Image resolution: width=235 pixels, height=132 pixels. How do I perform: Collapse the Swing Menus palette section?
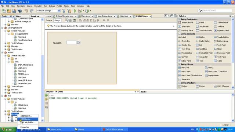point(180,65)
